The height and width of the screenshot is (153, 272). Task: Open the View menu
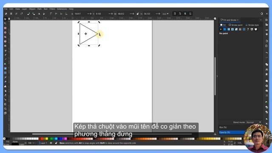17,9
